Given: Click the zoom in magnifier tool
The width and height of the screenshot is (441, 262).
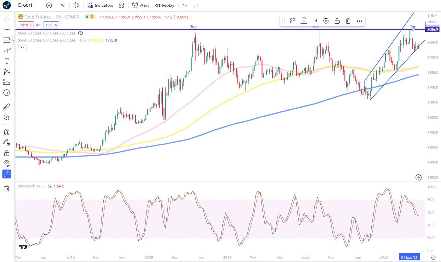Looking at the screenshot, I should (x=7, y=117).
